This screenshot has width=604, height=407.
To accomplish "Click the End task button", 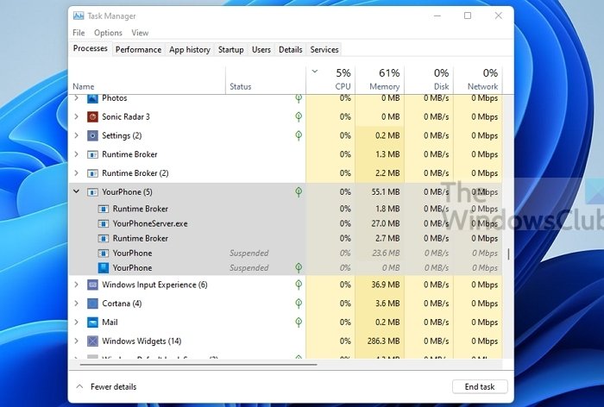I will [480, 386].
